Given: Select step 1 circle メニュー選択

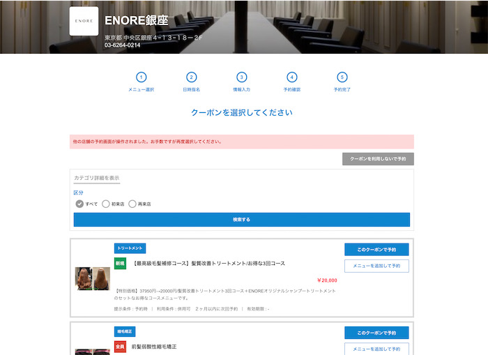Looking at the screenshot, I should (x=142, y=77).
